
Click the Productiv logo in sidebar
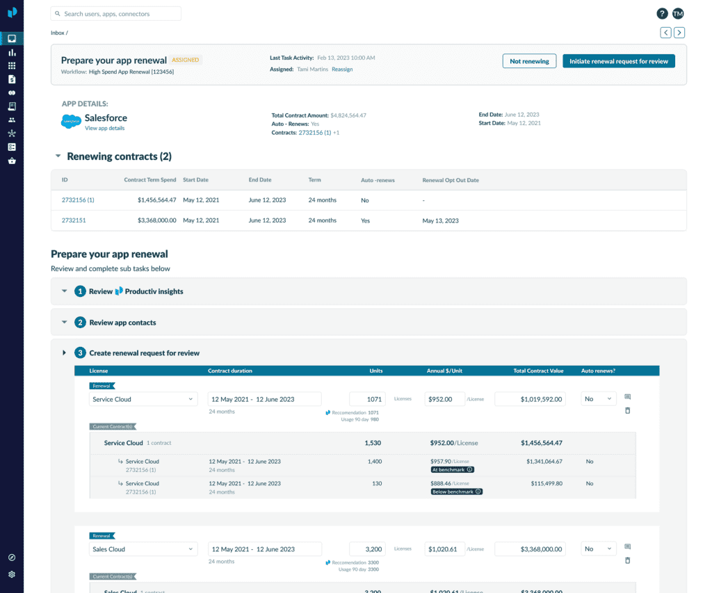13,13
